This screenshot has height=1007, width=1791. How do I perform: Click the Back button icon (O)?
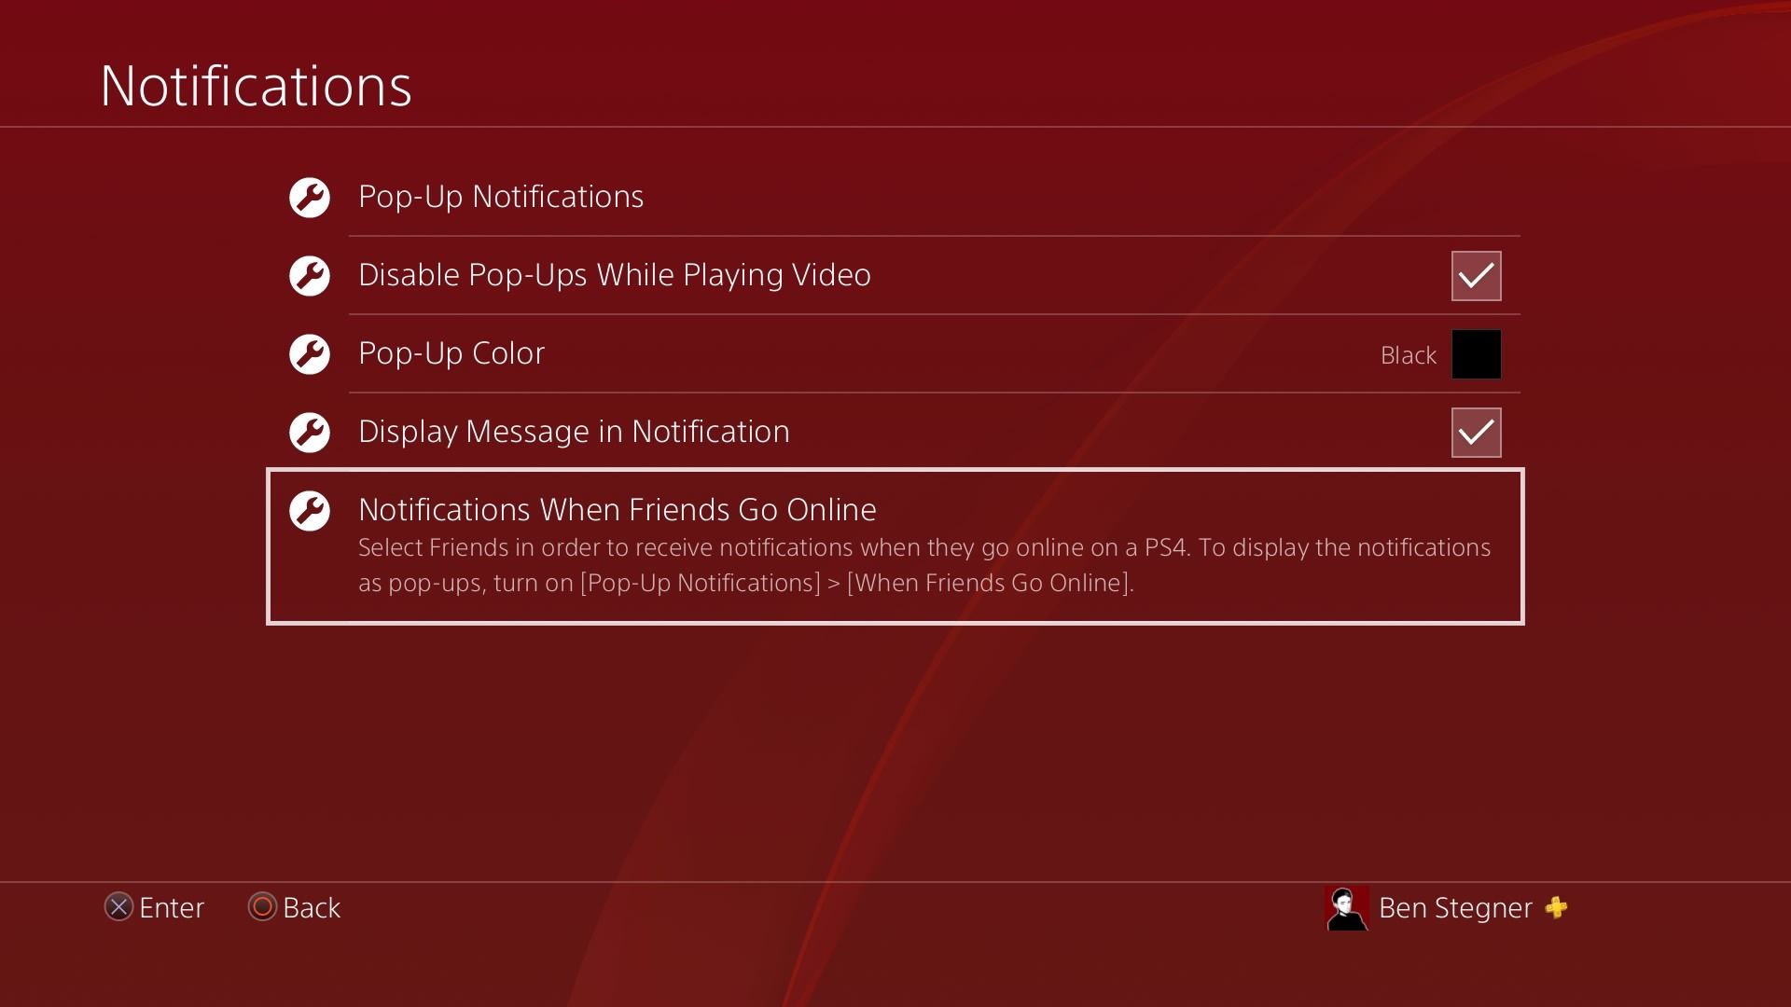[261, 907]
